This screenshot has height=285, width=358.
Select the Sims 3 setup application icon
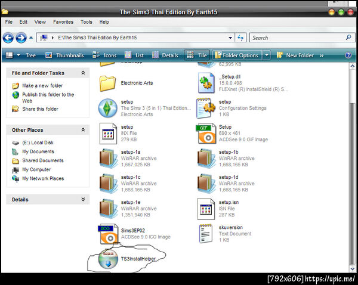coord(108,108)
